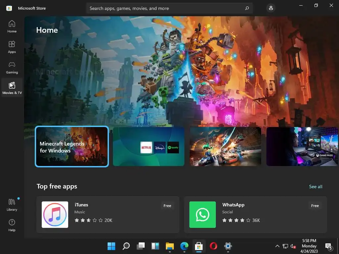Click the WhatsApp 36K star rating
Image resolution: width=339 pixels, height=254 pixels.
(x=241, y=220)
